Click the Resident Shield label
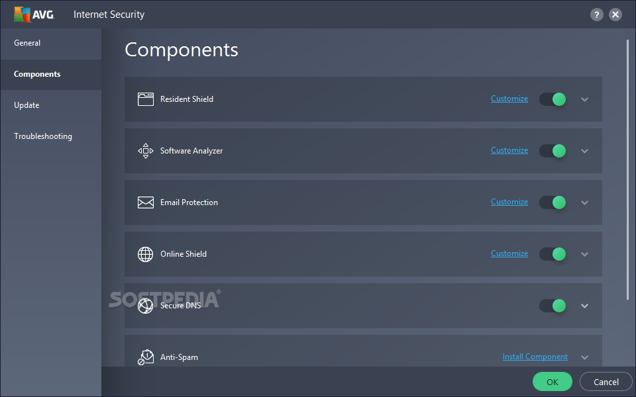 click(x=187, y=99)
